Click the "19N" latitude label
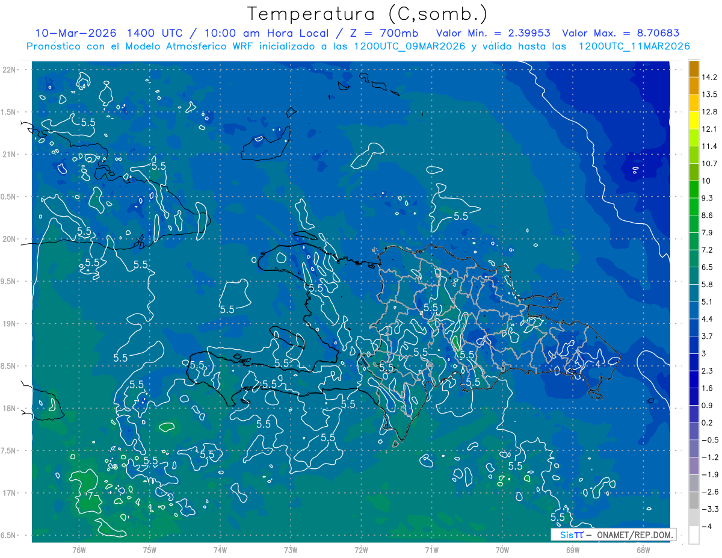Viewport: 722px width, 558px height. 10,323
